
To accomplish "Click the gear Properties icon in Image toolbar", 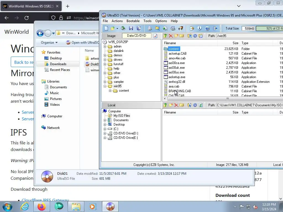I will coord(195,36).
